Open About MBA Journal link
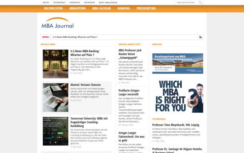This screenshot has height=153, width=244. [108, 2]
